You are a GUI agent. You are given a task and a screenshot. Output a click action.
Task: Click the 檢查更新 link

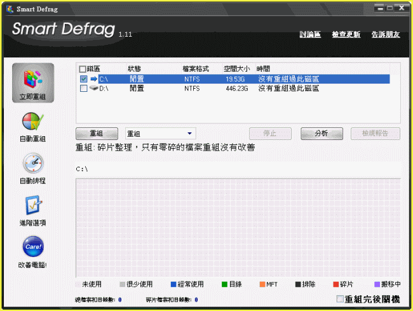(346, 34)
